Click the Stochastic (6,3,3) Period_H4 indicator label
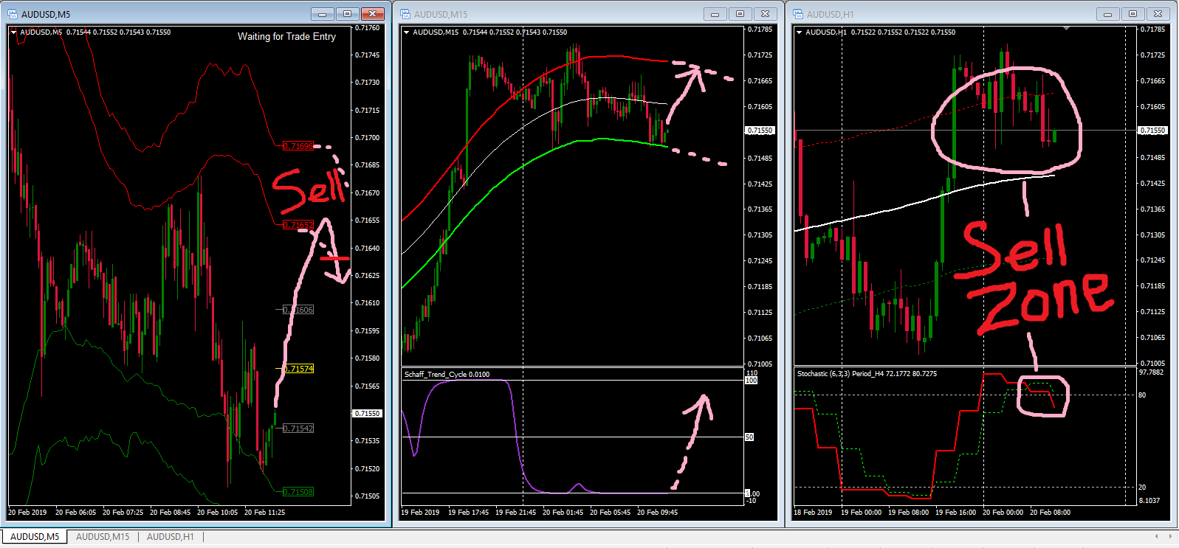1179x548 pixels. pyautogui.click(x=867, y=374)
